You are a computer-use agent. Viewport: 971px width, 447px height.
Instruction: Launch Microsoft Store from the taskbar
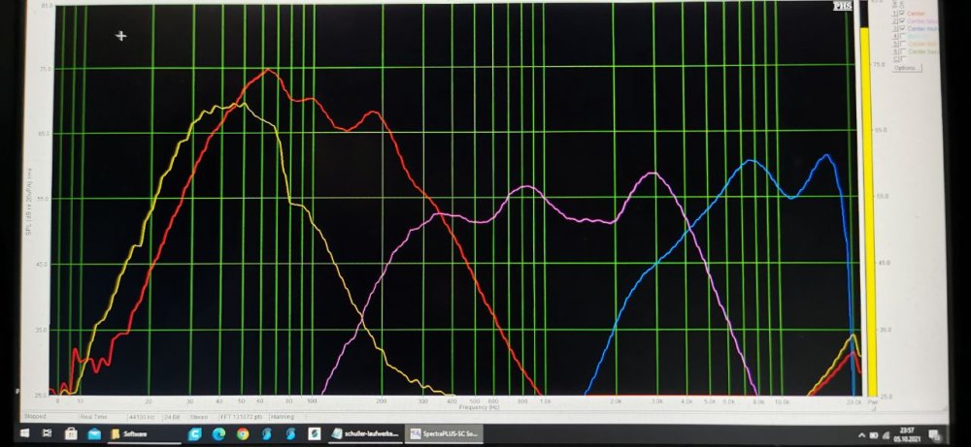click(x=71, y=434)
